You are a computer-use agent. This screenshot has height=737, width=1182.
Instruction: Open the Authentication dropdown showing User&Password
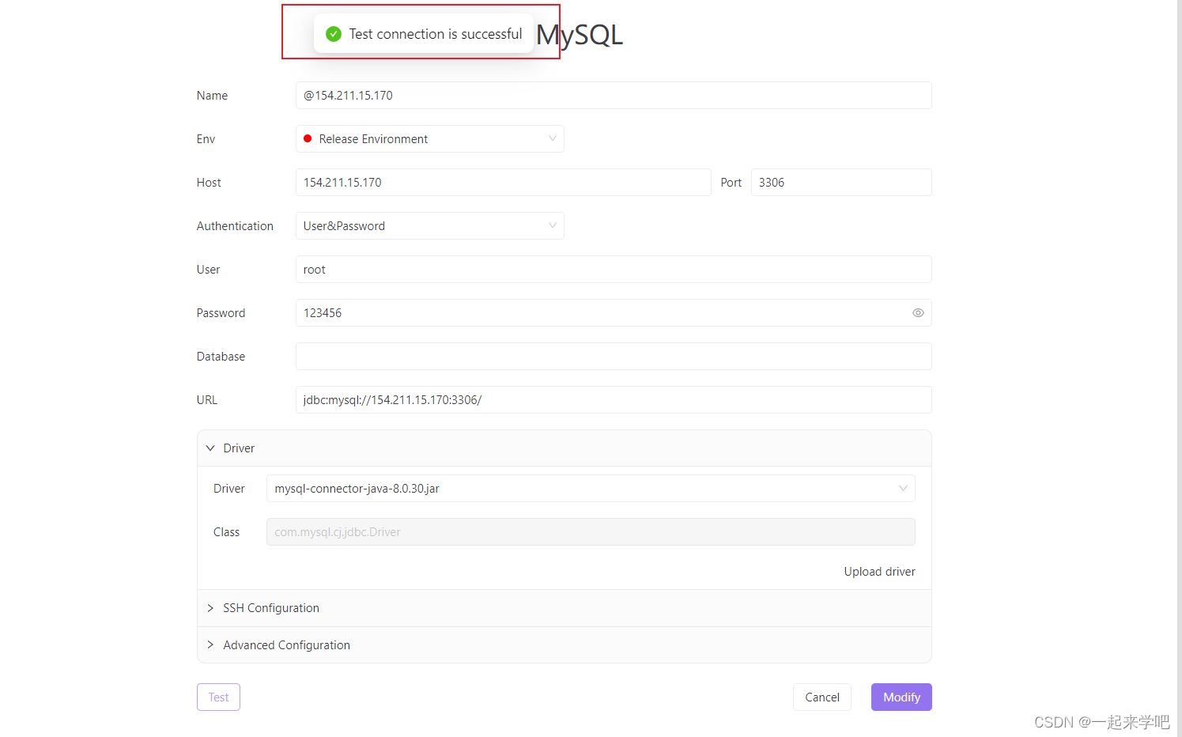click(x=429, y=226)
